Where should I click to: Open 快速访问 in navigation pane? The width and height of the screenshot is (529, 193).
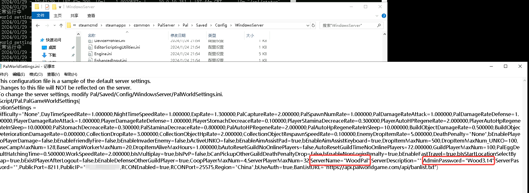tap(54, 40)
